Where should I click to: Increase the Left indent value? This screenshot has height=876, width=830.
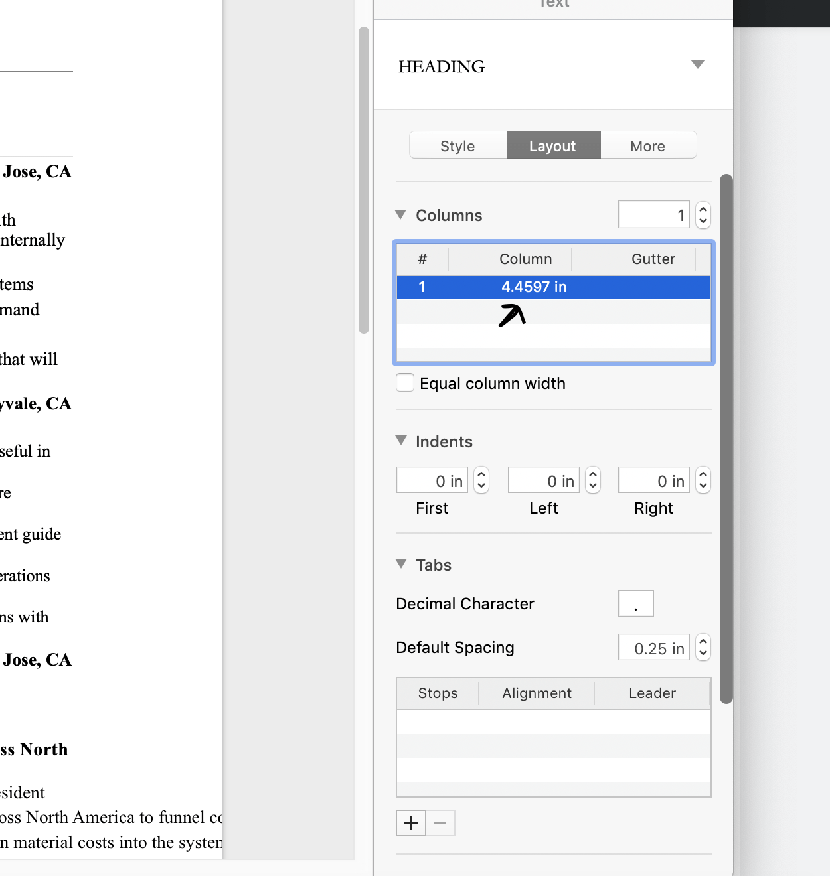click(592, 475)
